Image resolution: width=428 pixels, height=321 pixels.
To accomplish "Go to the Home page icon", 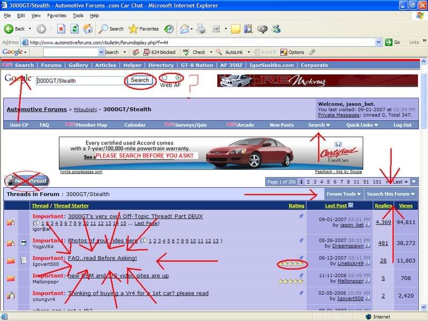I will (88, 29).
